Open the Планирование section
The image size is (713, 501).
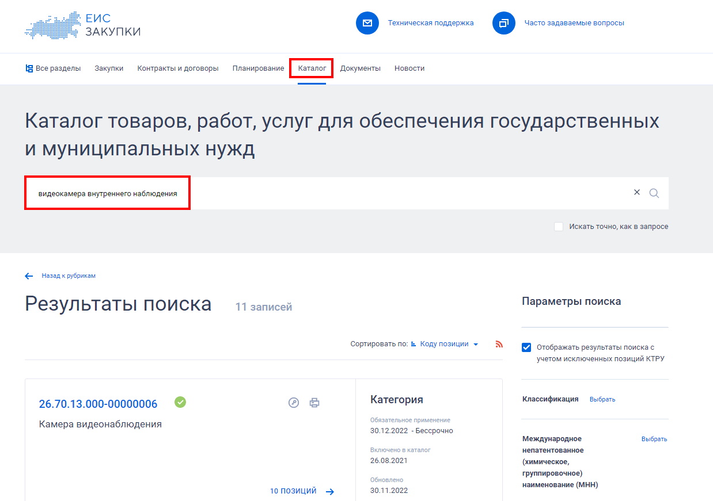coord(257,68)
